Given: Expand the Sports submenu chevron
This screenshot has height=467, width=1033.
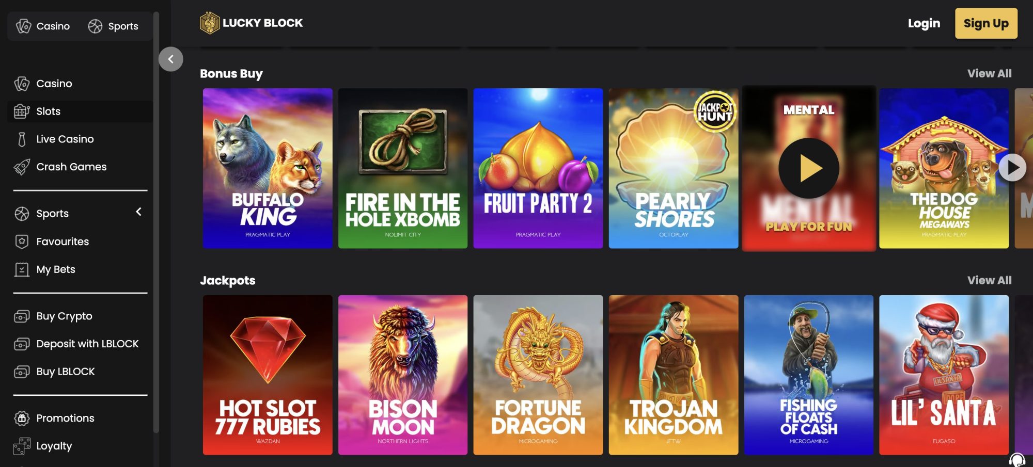Looking at the screenshot, I should pyautogui.click(x=138, y=212).
